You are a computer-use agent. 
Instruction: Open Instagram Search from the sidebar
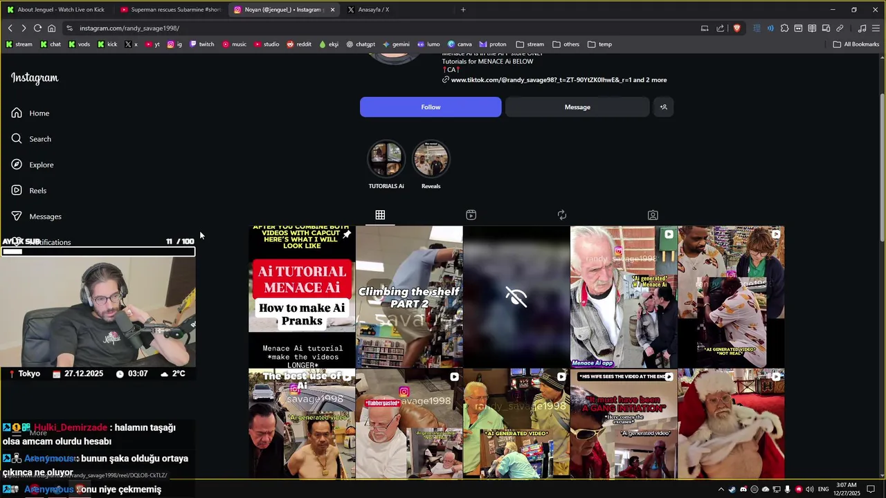pyautogui.click(x=31, y=139)
